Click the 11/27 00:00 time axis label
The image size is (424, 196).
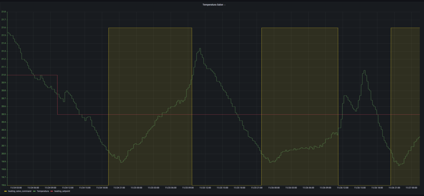tap(412, 188)
